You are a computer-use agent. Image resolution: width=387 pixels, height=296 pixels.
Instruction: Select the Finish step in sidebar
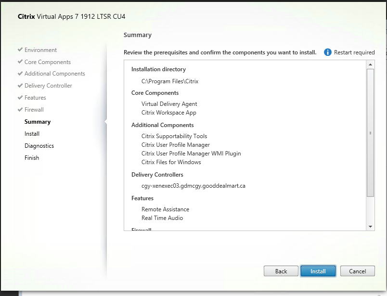click(x=32, y=158)
